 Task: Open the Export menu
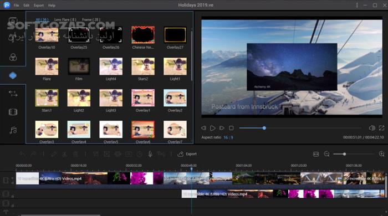[39, 5]
